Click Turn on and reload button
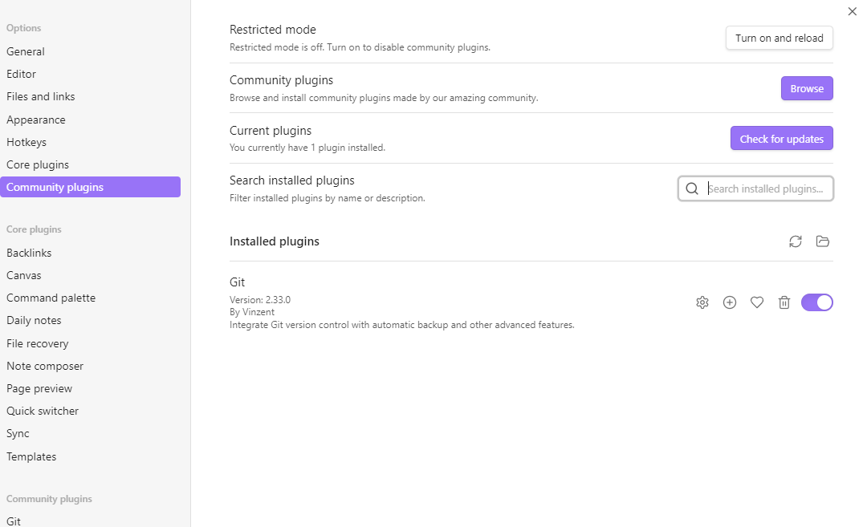The image size is (863, 527). [780, 39]
